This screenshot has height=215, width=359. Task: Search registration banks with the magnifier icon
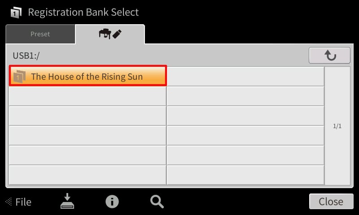[x=157, y=202]
